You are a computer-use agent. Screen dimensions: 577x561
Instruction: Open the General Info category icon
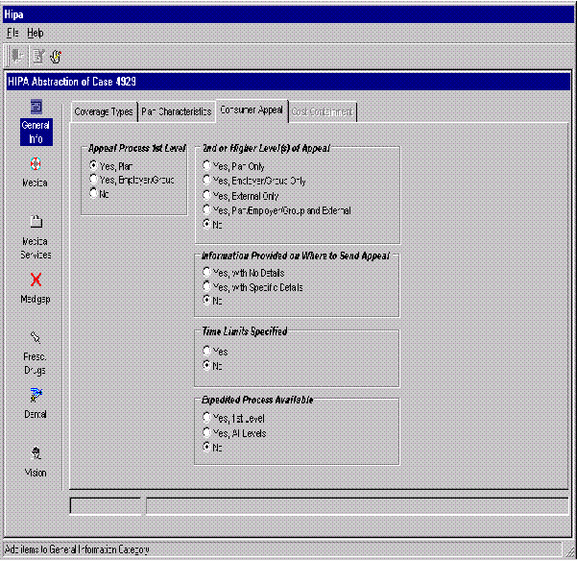[36, 107]
